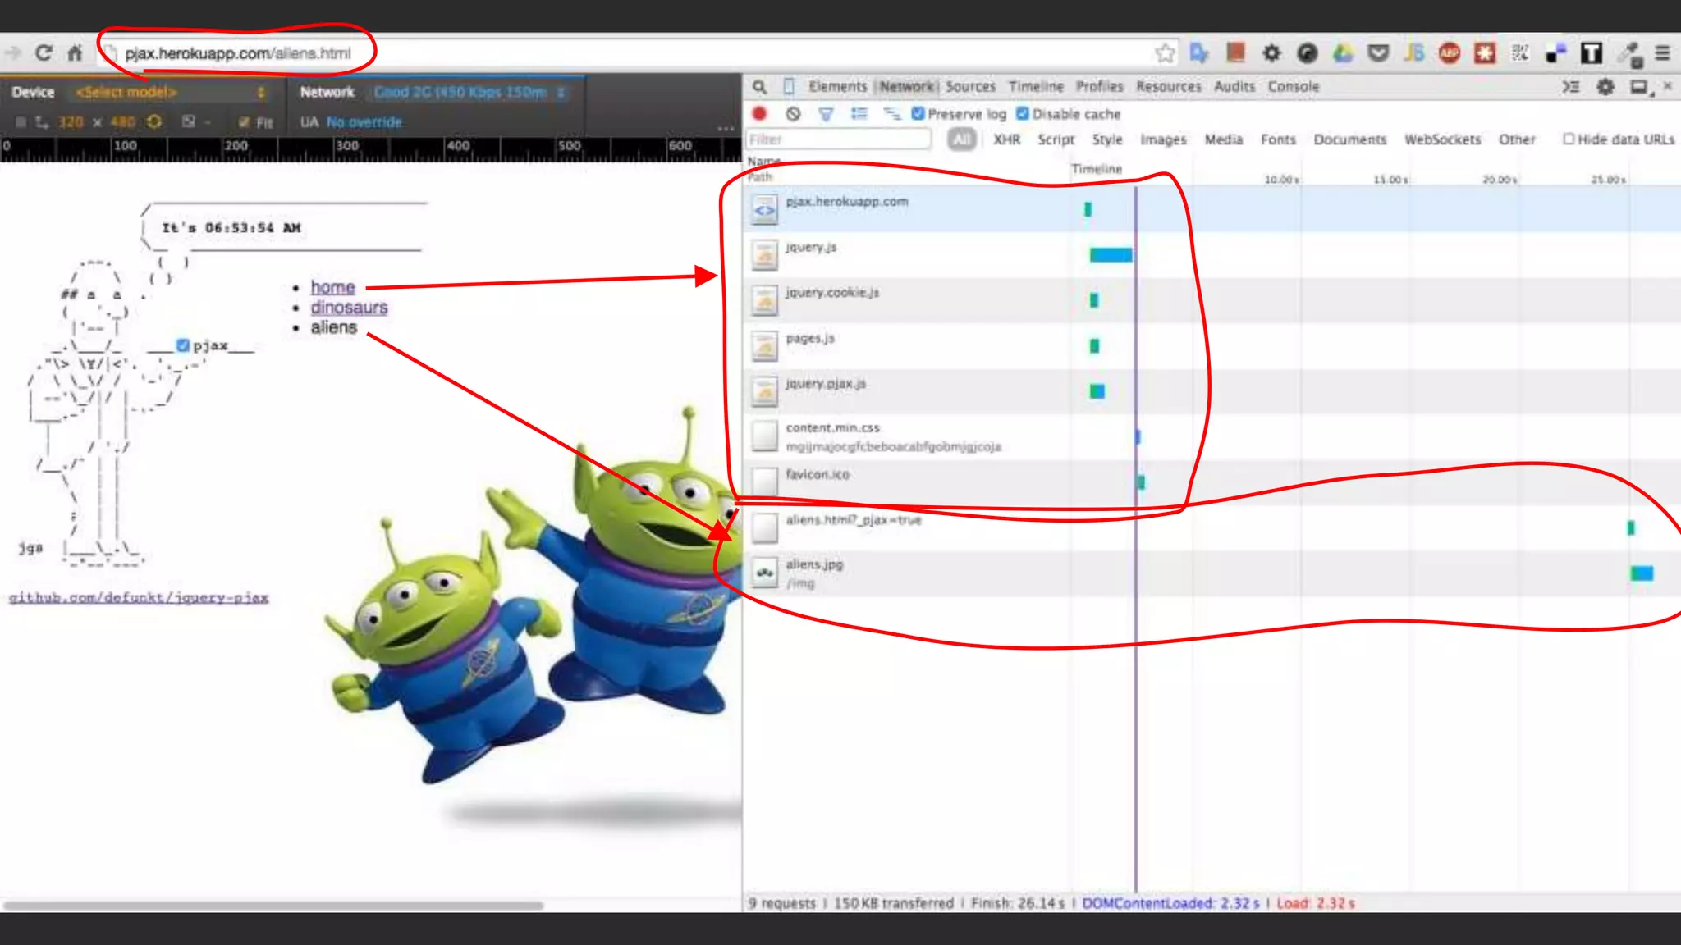Clear the network log

(x=792, y=114)
